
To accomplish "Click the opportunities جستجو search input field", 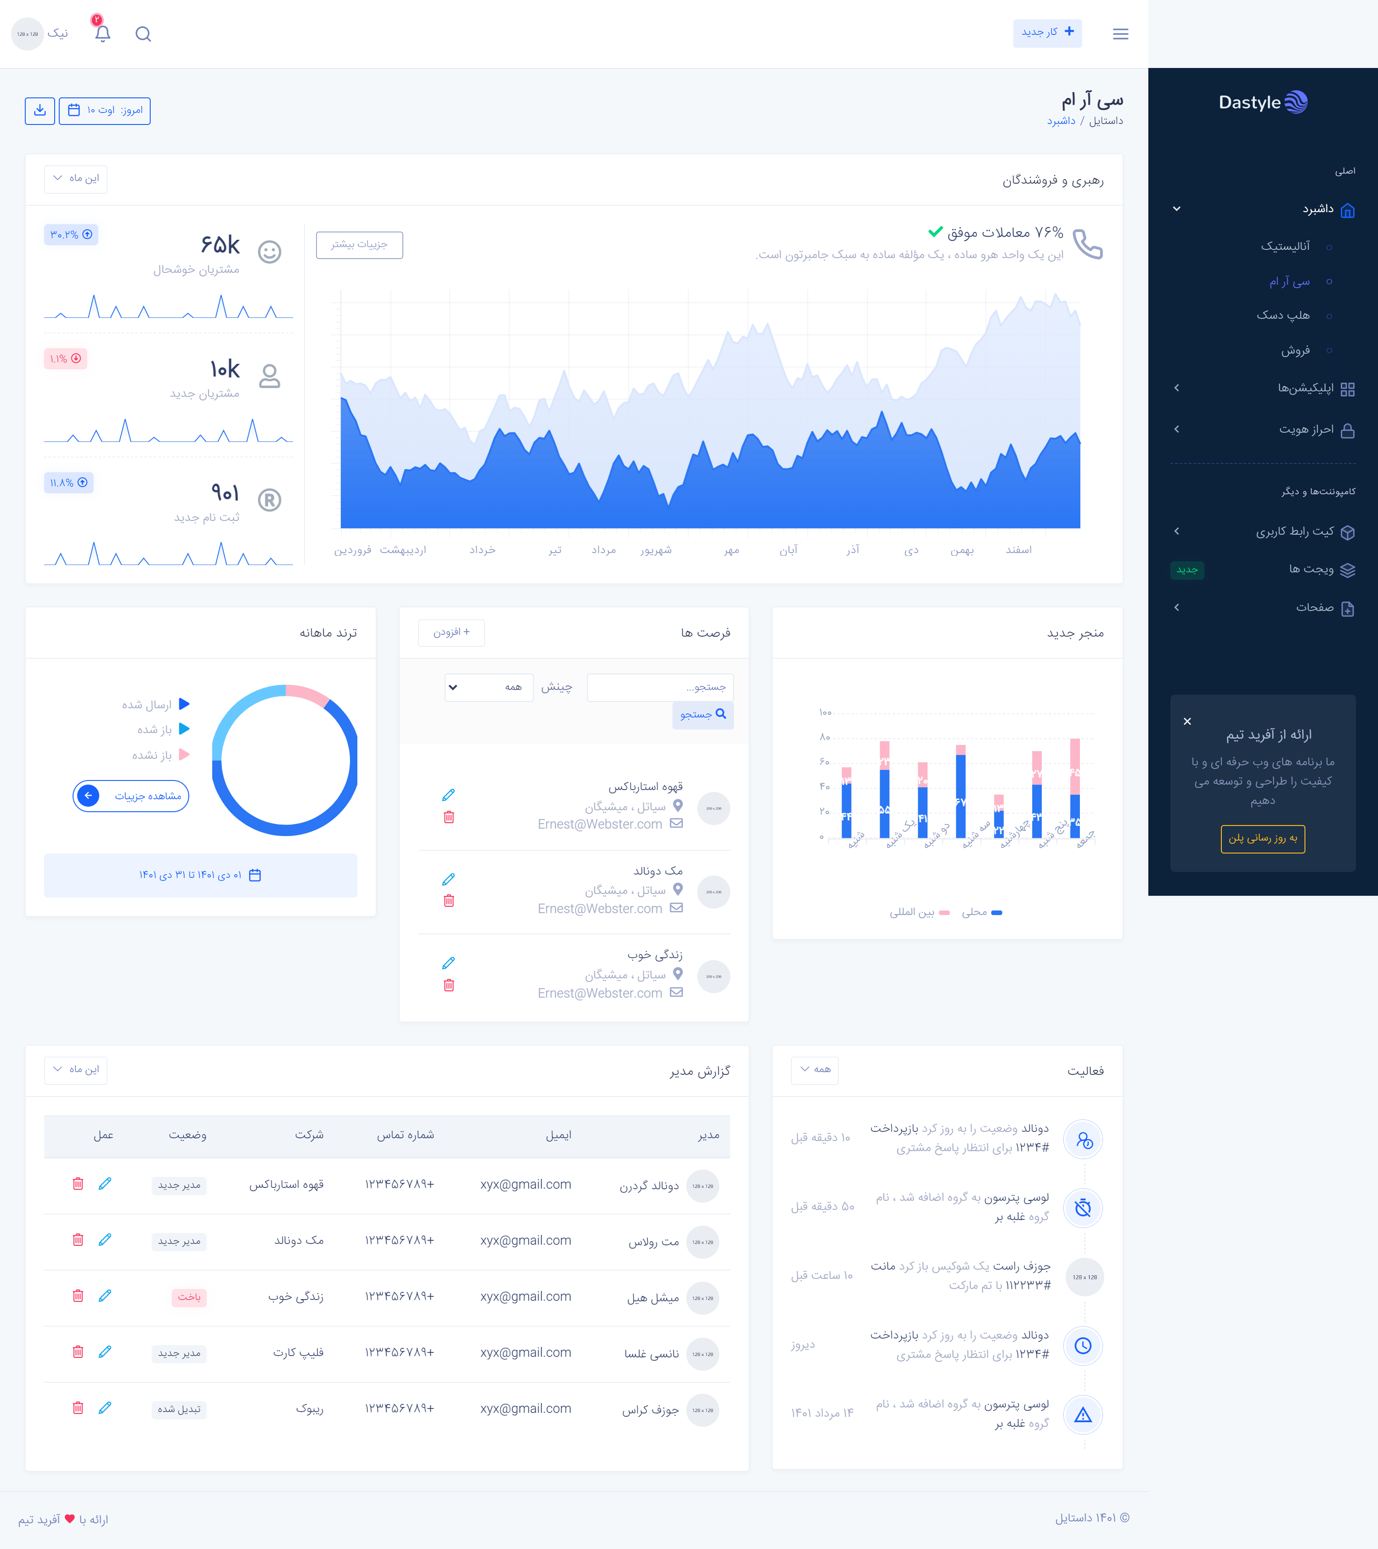I will coord(660,687).
